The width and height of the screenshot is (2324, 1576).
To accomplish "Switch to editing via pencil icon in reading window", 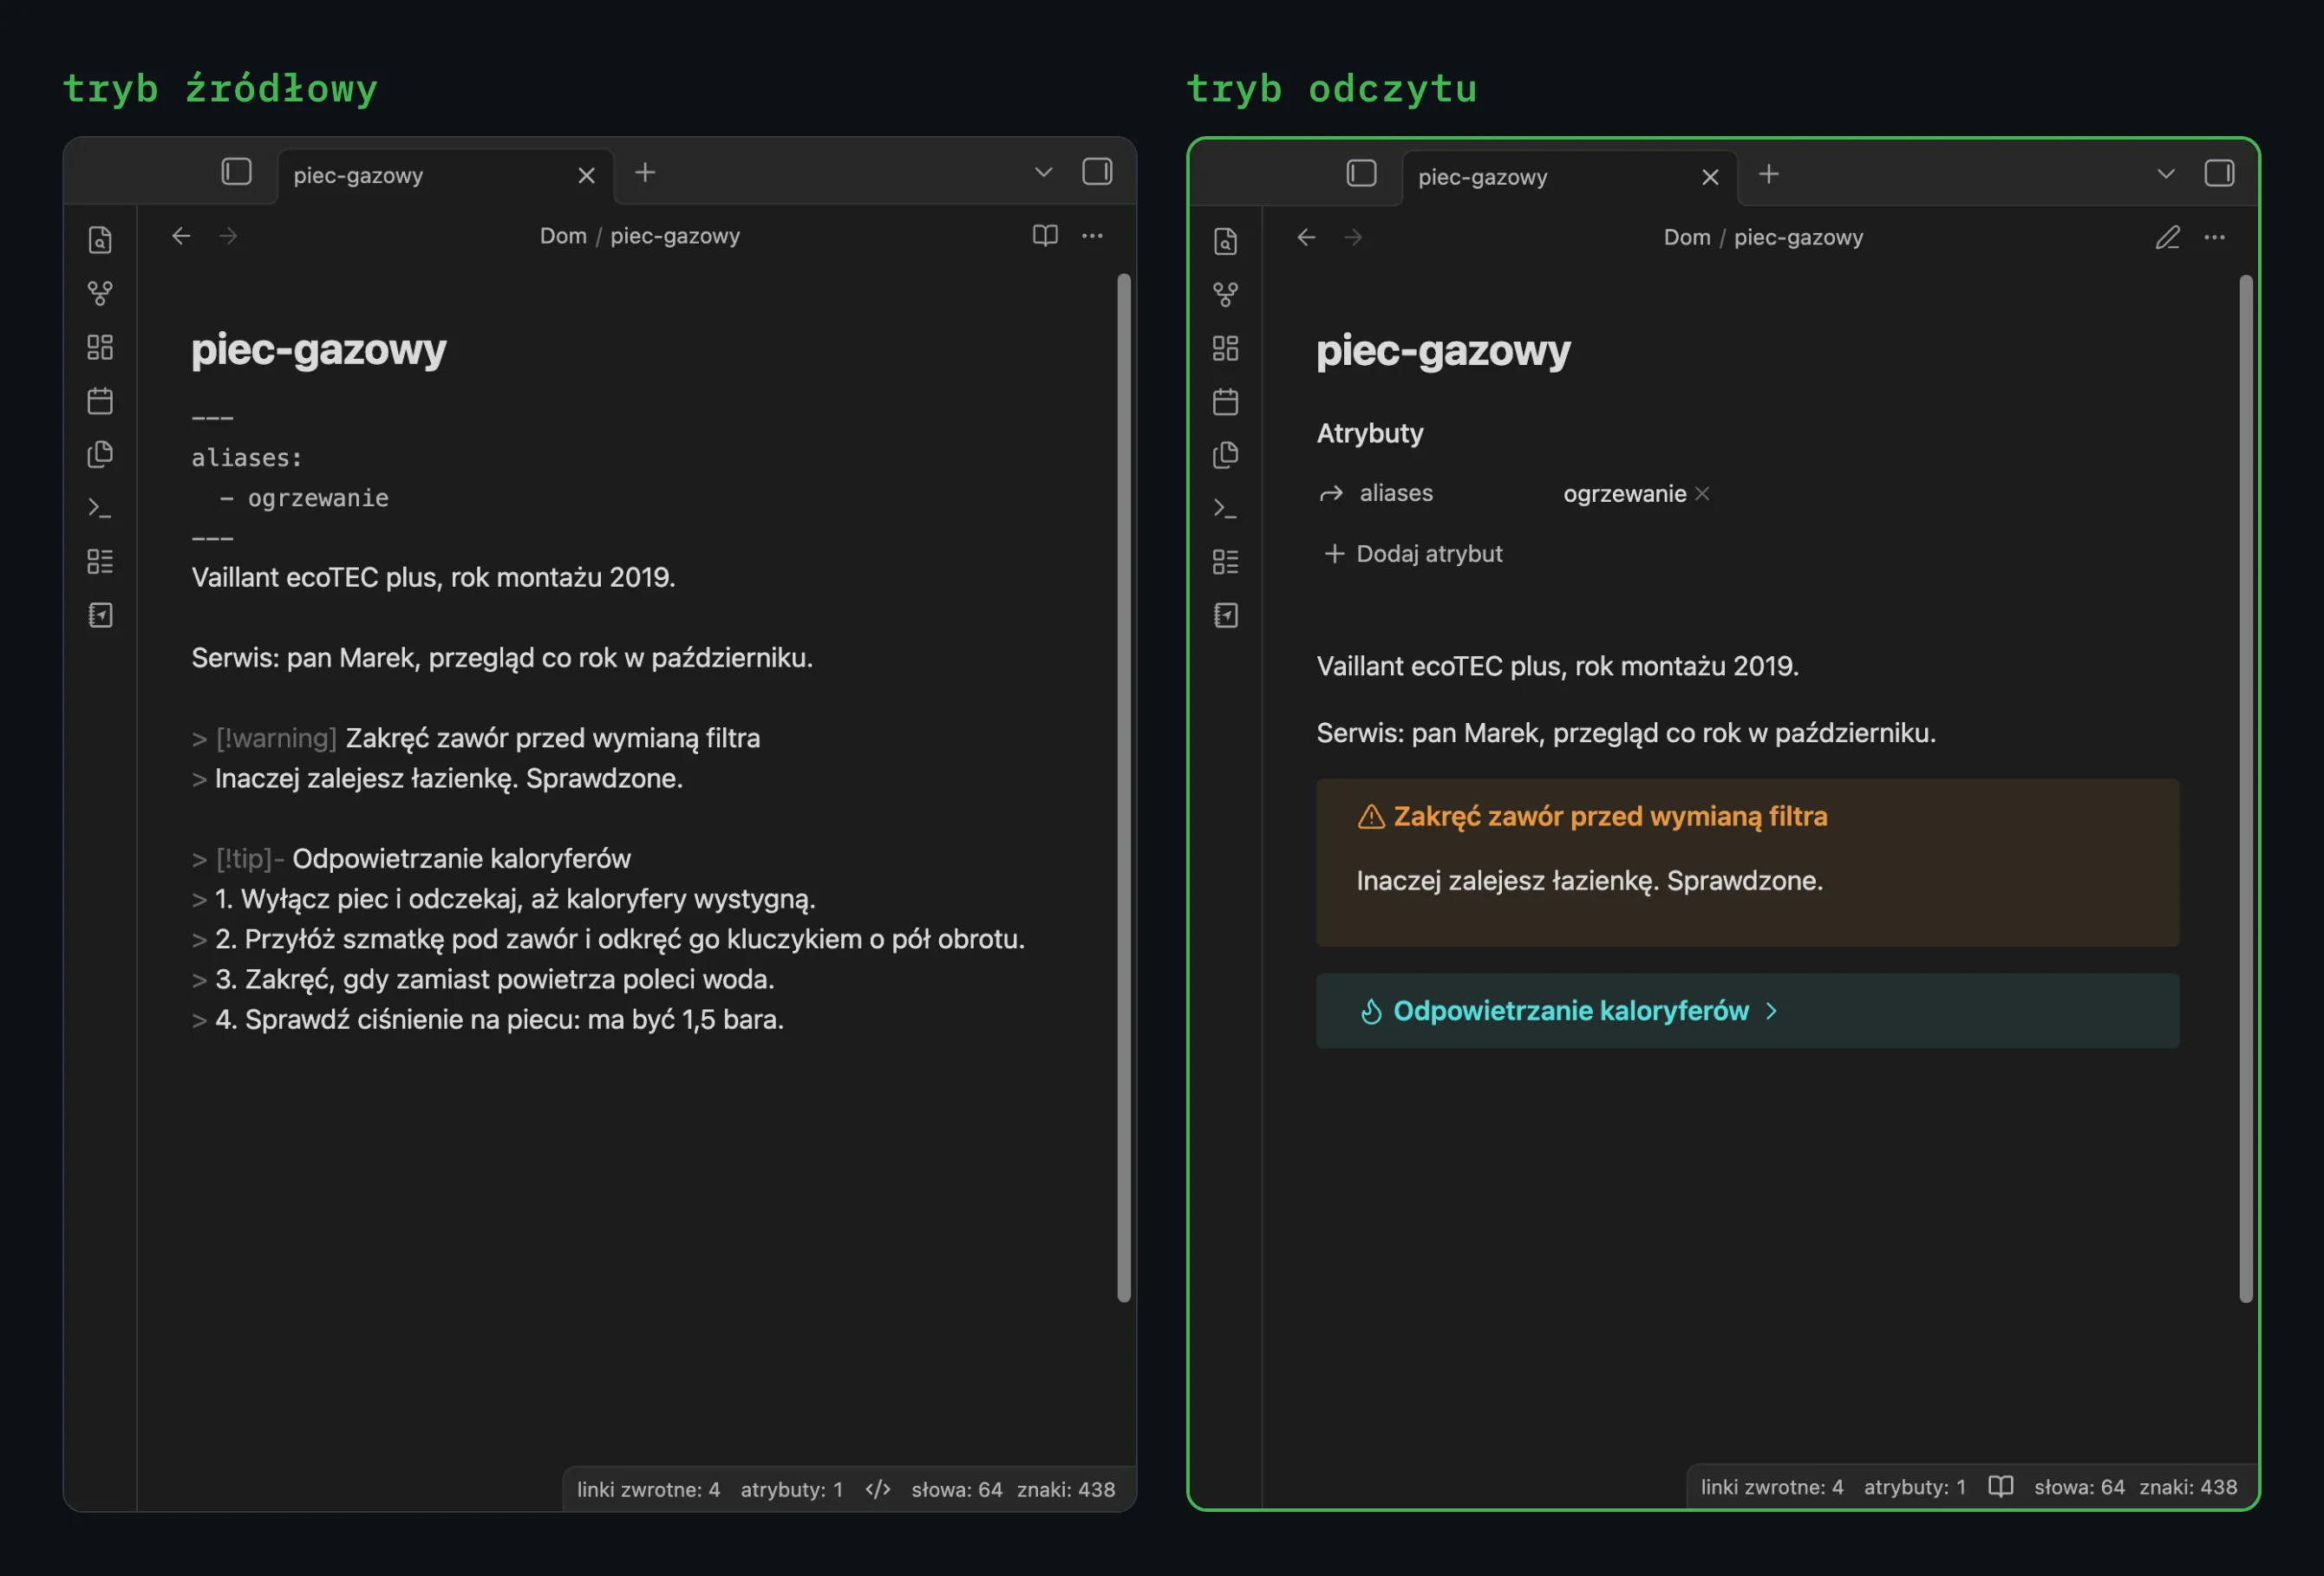I will (x=2167, y=238).
